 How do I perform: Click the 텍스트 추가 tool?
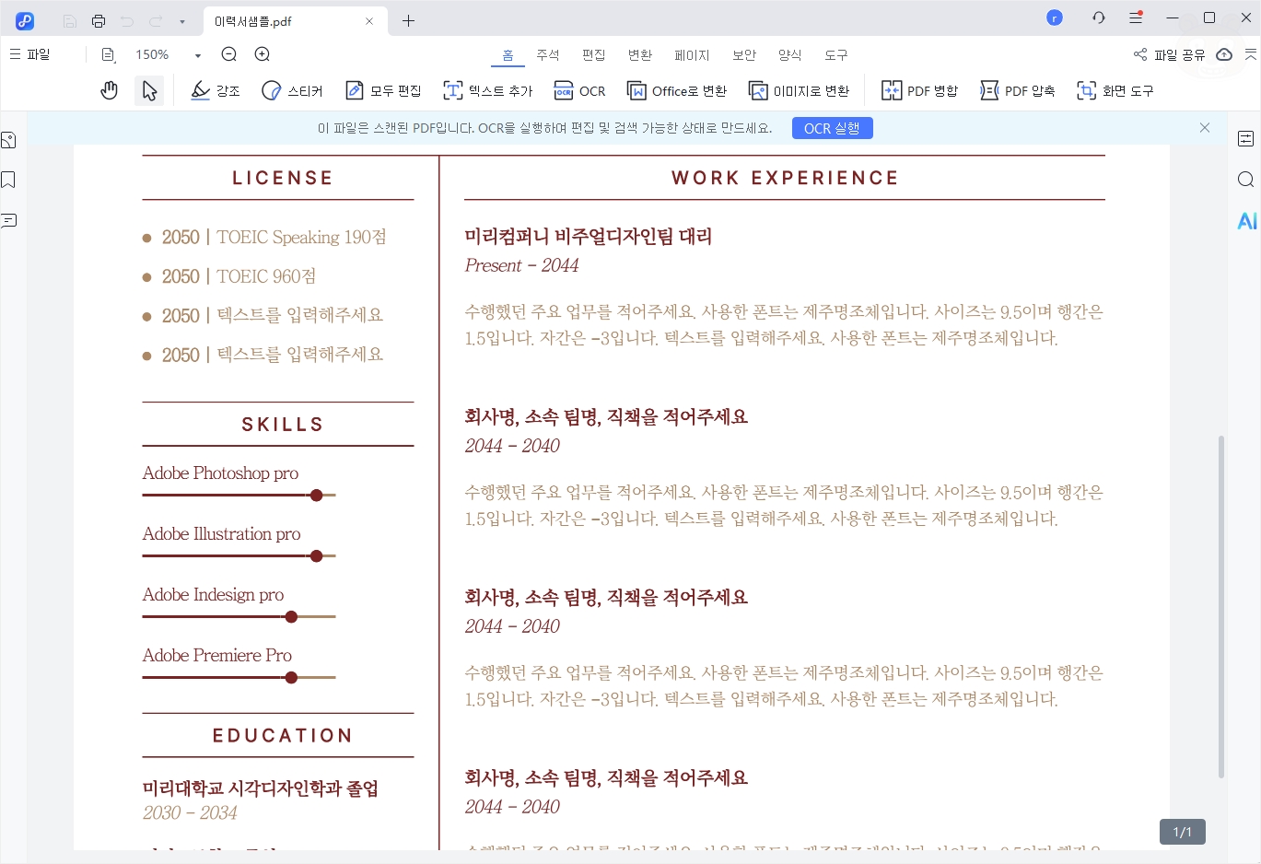point(488,90)
